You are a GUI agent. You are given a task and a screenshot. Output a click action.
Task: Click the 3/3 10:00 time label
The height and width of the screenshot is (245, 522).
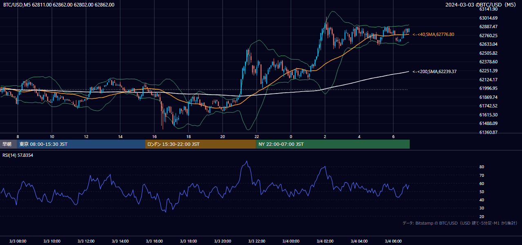point(52,241)
